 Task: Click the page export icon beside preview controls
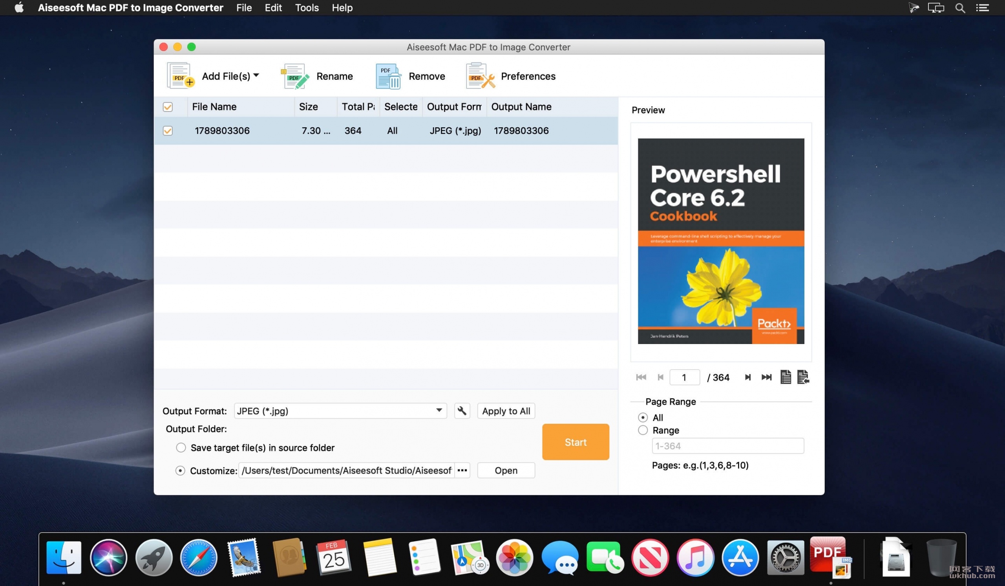(x=803, y=377)
